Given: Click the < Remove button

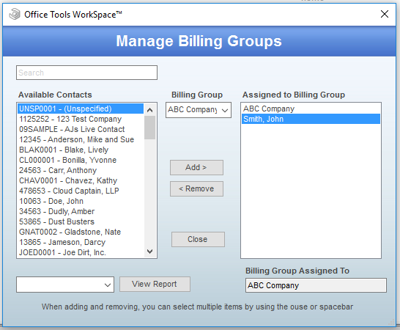Looking at the screenshot, I should coord(196,188).
